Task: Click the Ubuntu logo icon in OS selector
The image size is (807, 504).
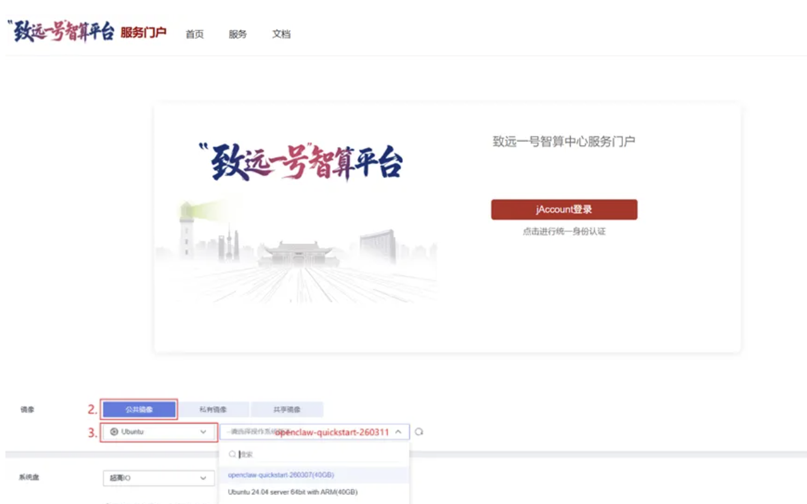Action: (114, 432)
